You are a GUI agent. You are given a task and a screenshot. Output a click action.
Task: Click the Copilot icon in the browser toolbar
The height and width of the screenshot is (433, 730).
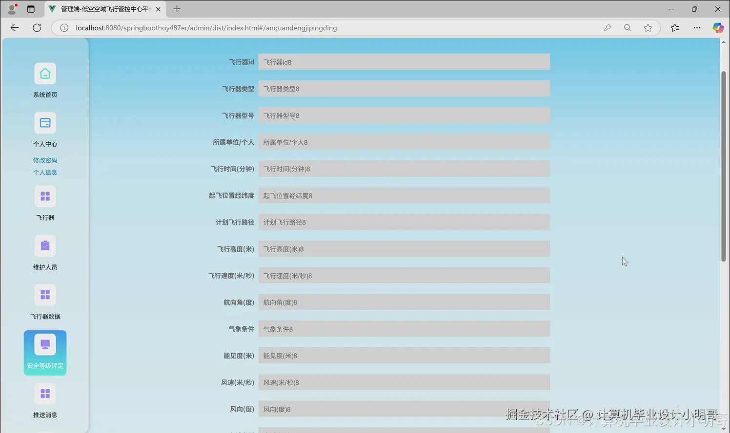point(718,28)
